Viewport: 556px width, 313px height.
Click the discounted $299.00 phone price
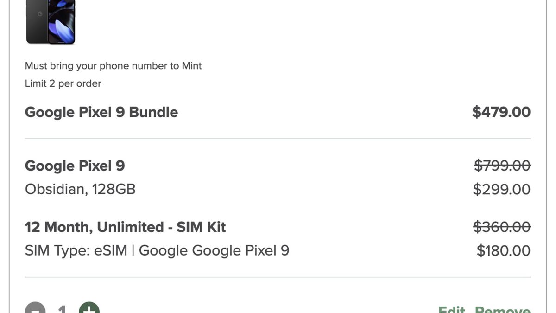502,189
